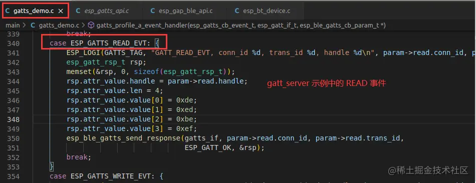Click line number 348 in the gutter
The width and height of the screenshot is (476, 183).
click(14, 119)
